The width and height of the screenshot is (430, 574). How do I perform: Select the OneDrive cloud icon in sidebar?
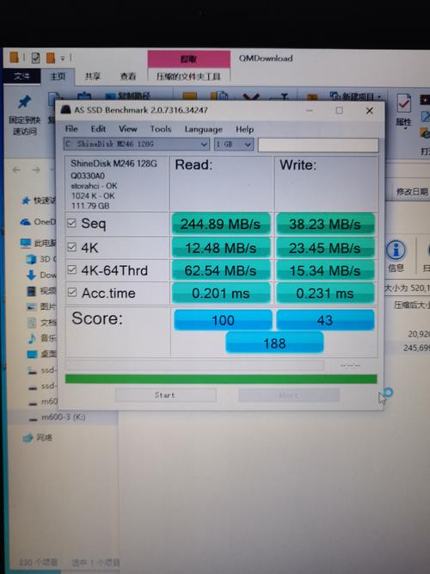point(25,222)
